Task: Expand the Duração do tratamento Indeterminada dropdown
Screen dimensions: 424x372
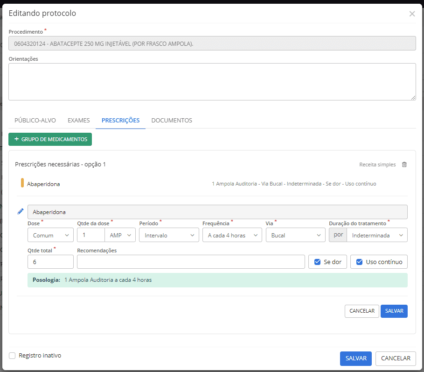Action: coord(377,235)
